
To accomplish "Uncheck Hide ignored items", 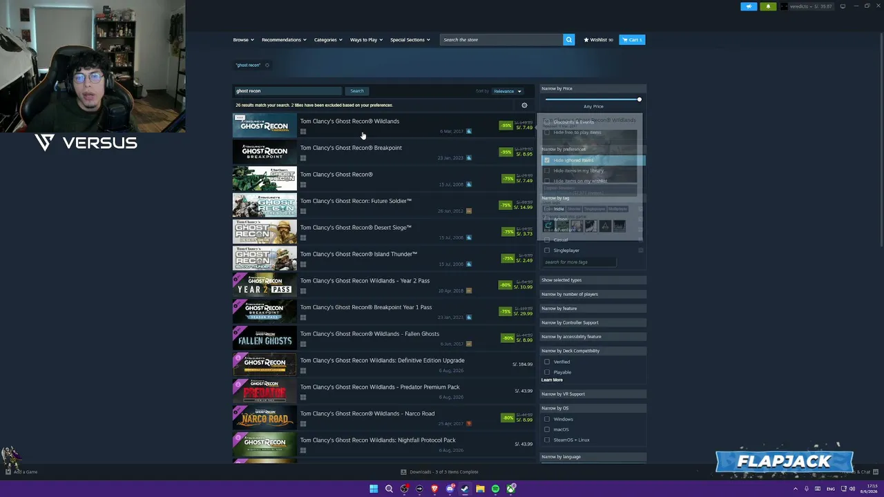I will pyautogui.click(x=547, y=160).
